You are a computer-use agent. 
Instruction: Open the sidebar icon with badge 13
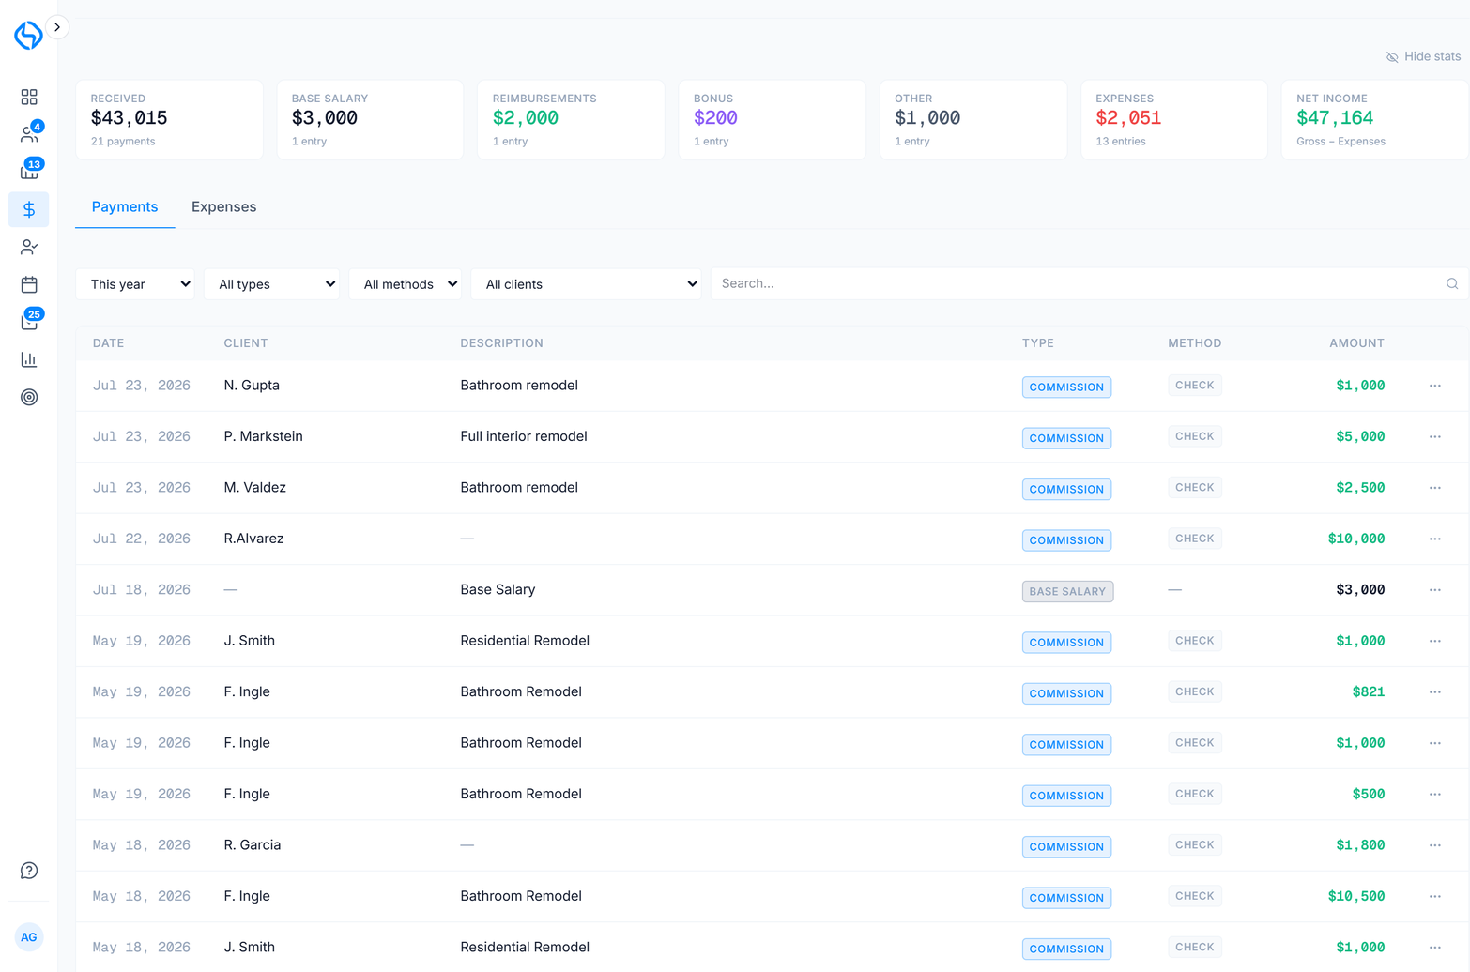(x=29, y=171)
